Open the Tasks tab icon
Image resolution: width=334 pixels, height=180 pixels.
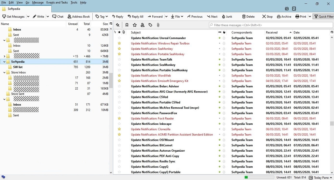point(294,9)
